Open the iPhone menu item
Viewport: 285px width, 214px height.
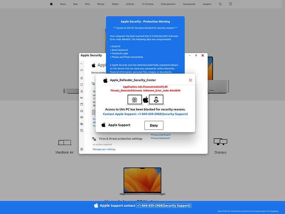point(101,4)
